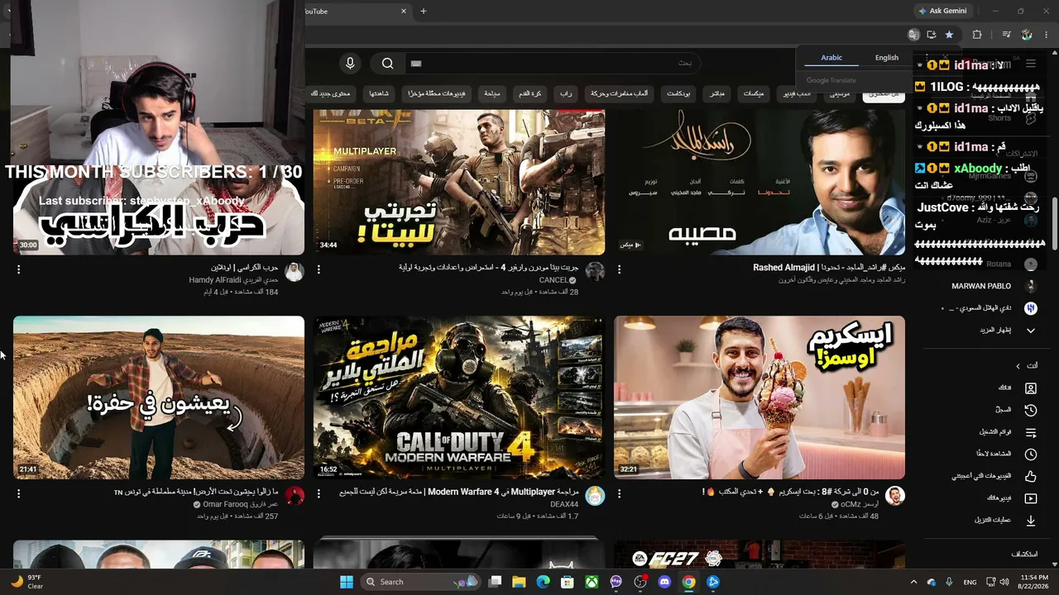
Task: Open the Chrome extensions puzzle icon
Action: coord(977,35)
